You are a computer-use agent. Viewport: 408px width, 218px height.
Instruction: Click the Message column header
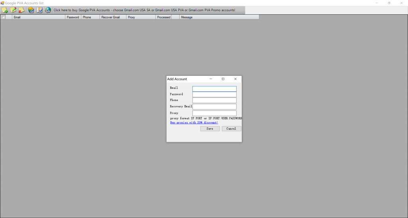point(219,17)
